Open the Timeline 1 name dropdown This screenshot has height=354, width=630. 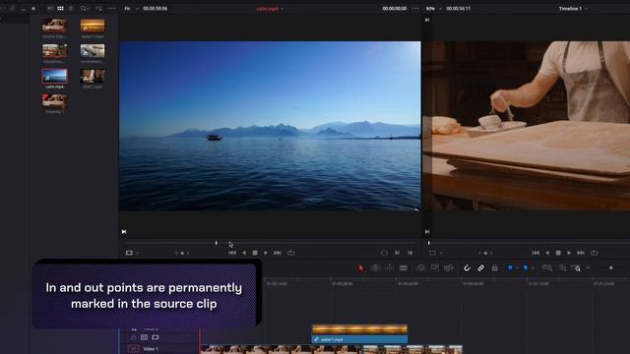coord(573,9)
